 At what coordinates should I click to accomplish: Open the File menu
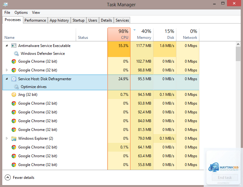[x=7, y=13]
